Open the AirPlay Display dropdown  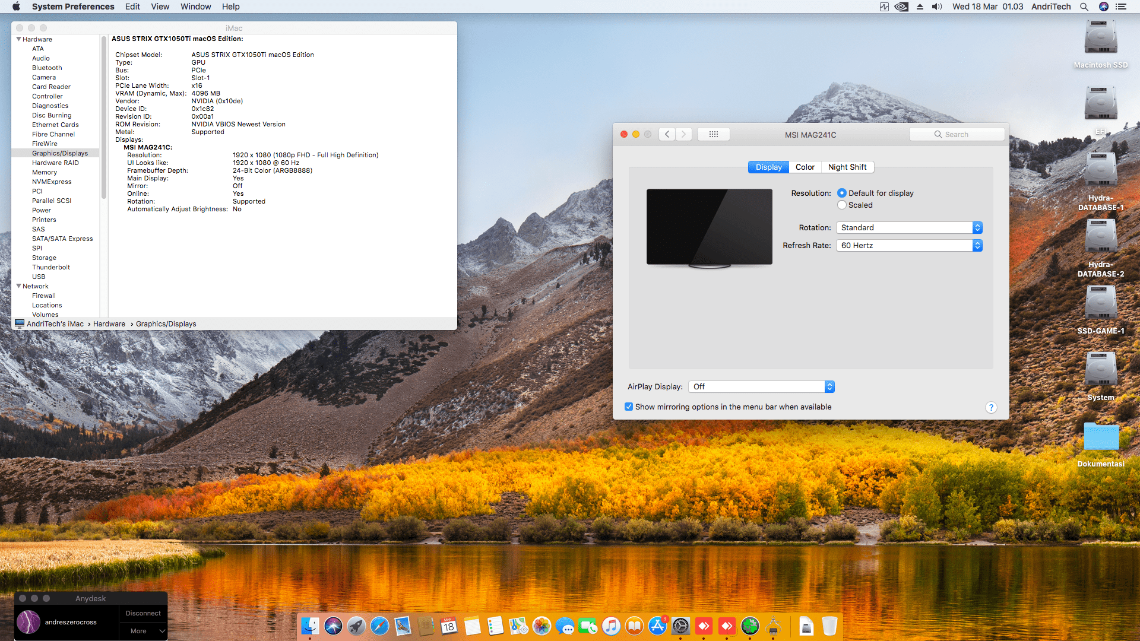(761, 387)
